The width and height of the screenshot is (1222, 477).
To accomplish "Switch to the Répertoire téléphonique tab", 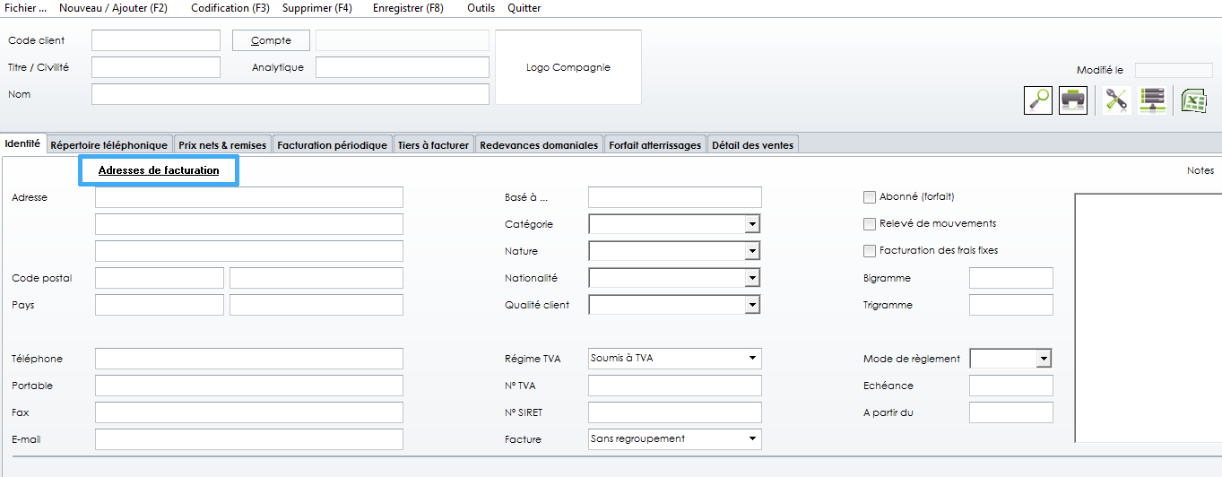I will point(109,145).
